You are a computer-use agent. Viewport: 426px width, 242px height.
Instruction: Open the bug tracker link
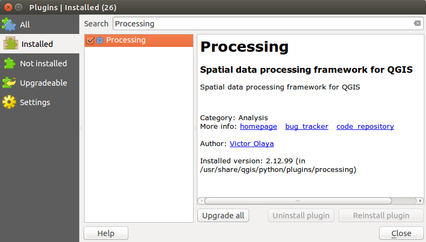point(306,127)
